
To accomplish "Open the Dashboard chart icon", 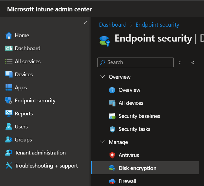I will (9, 48).
